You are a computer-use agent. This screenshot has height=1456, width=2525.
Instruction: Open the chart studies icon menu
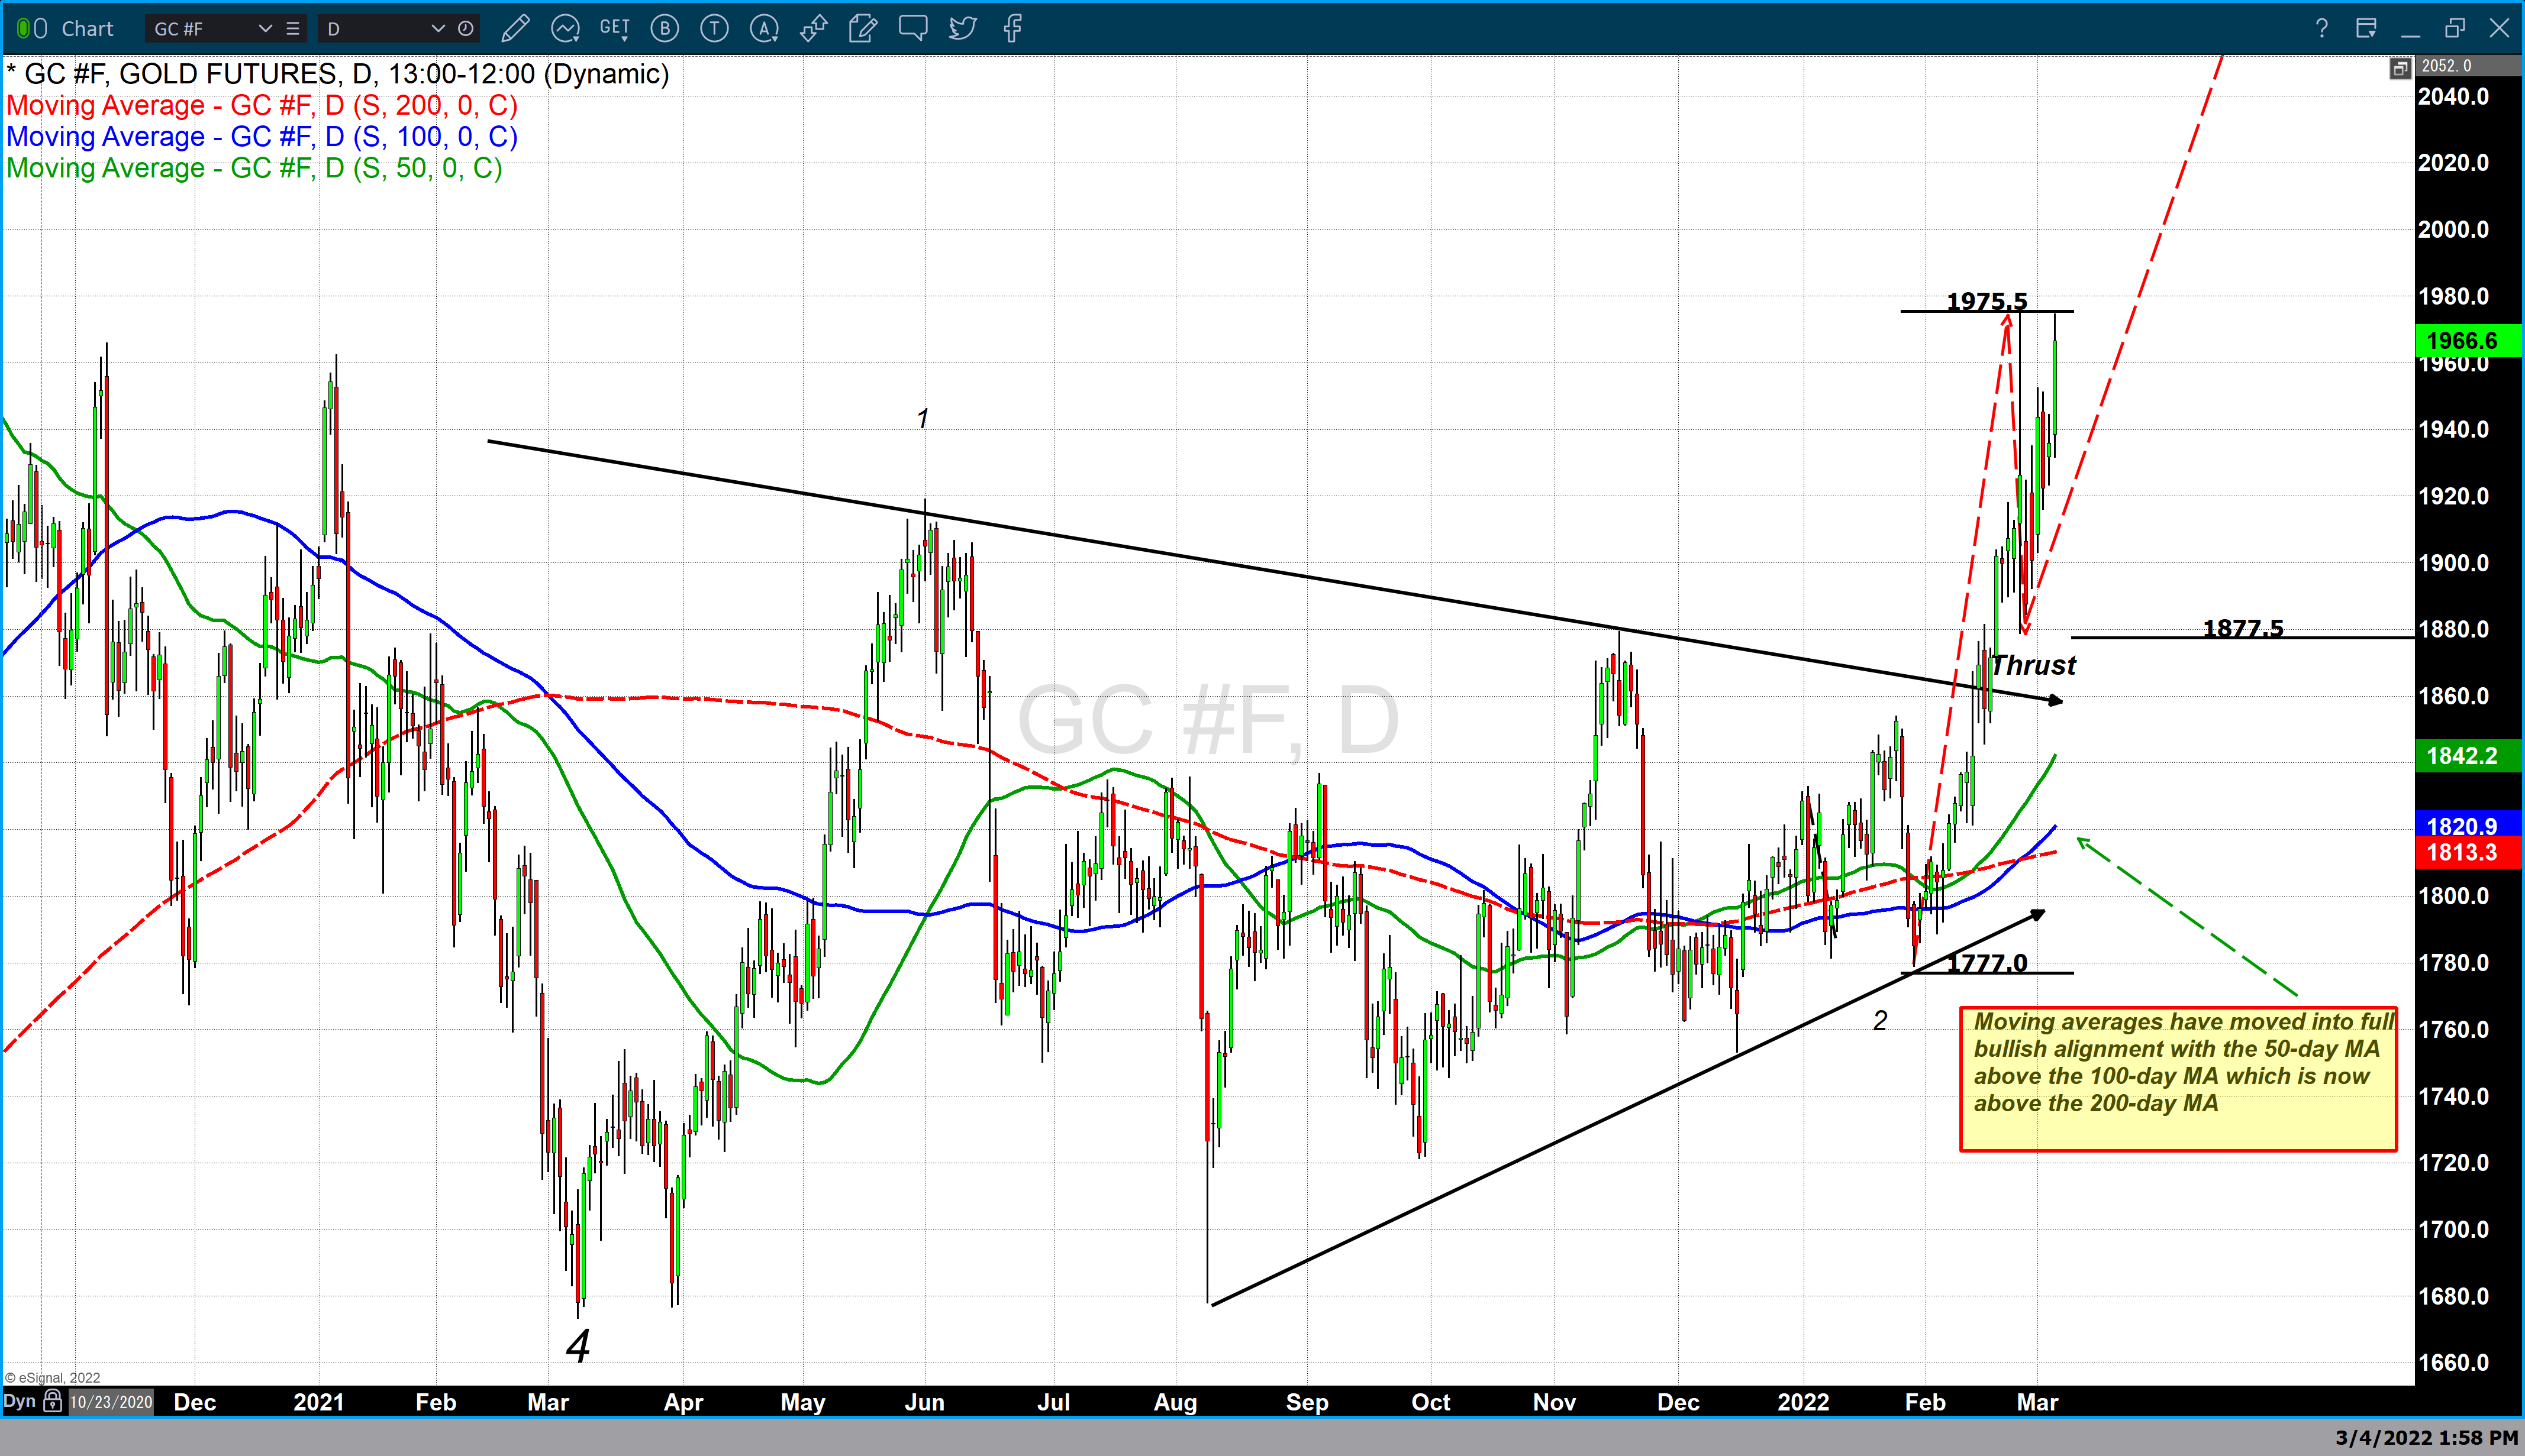pos(565,29)
